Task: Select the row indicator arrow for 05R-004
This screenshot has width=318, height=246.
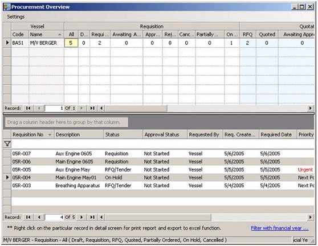Action: click(7, 177)
